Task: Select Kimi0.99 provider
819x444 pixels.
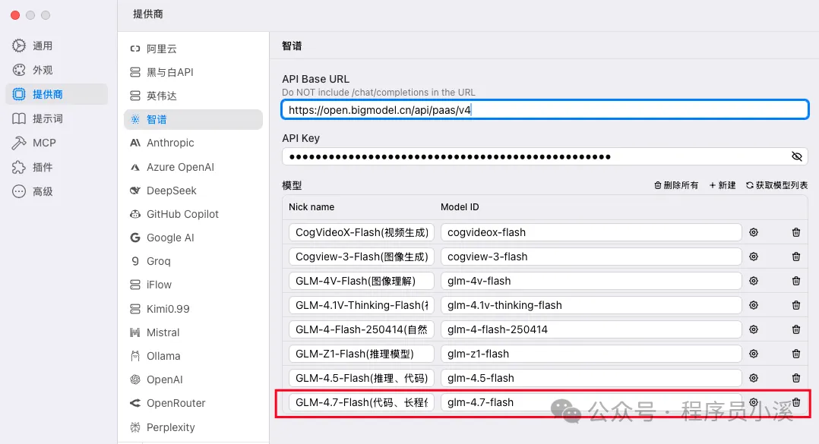Action: click(x=193, y=309)
